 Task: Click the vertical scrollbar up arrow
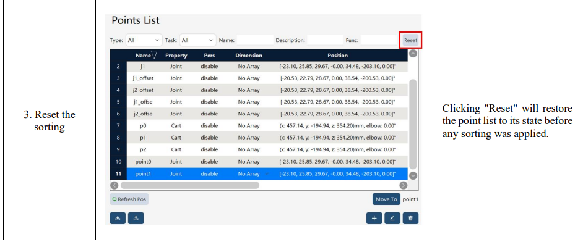[413, 54]
